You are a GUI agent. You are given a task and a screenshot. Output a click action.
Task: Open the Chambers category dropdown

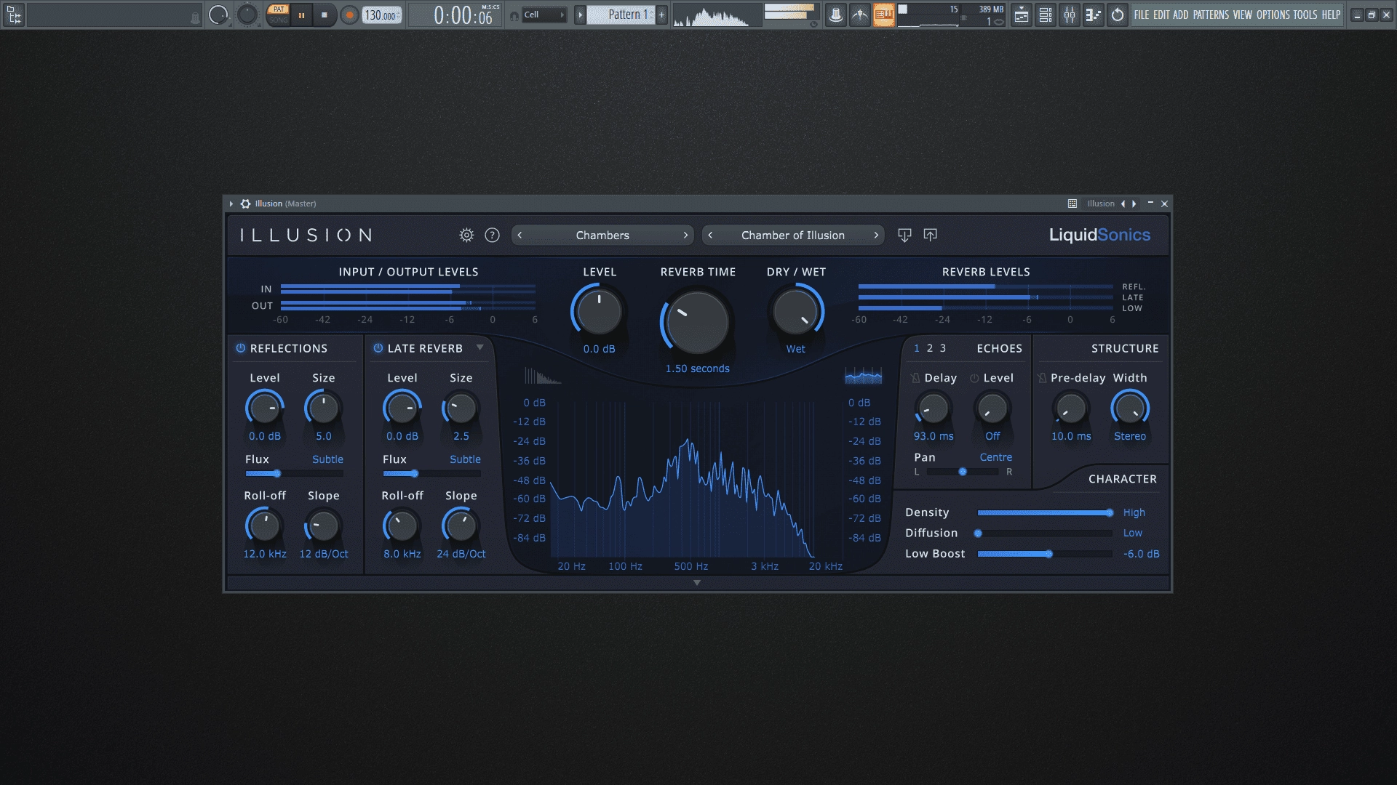[x=602, y=235]
